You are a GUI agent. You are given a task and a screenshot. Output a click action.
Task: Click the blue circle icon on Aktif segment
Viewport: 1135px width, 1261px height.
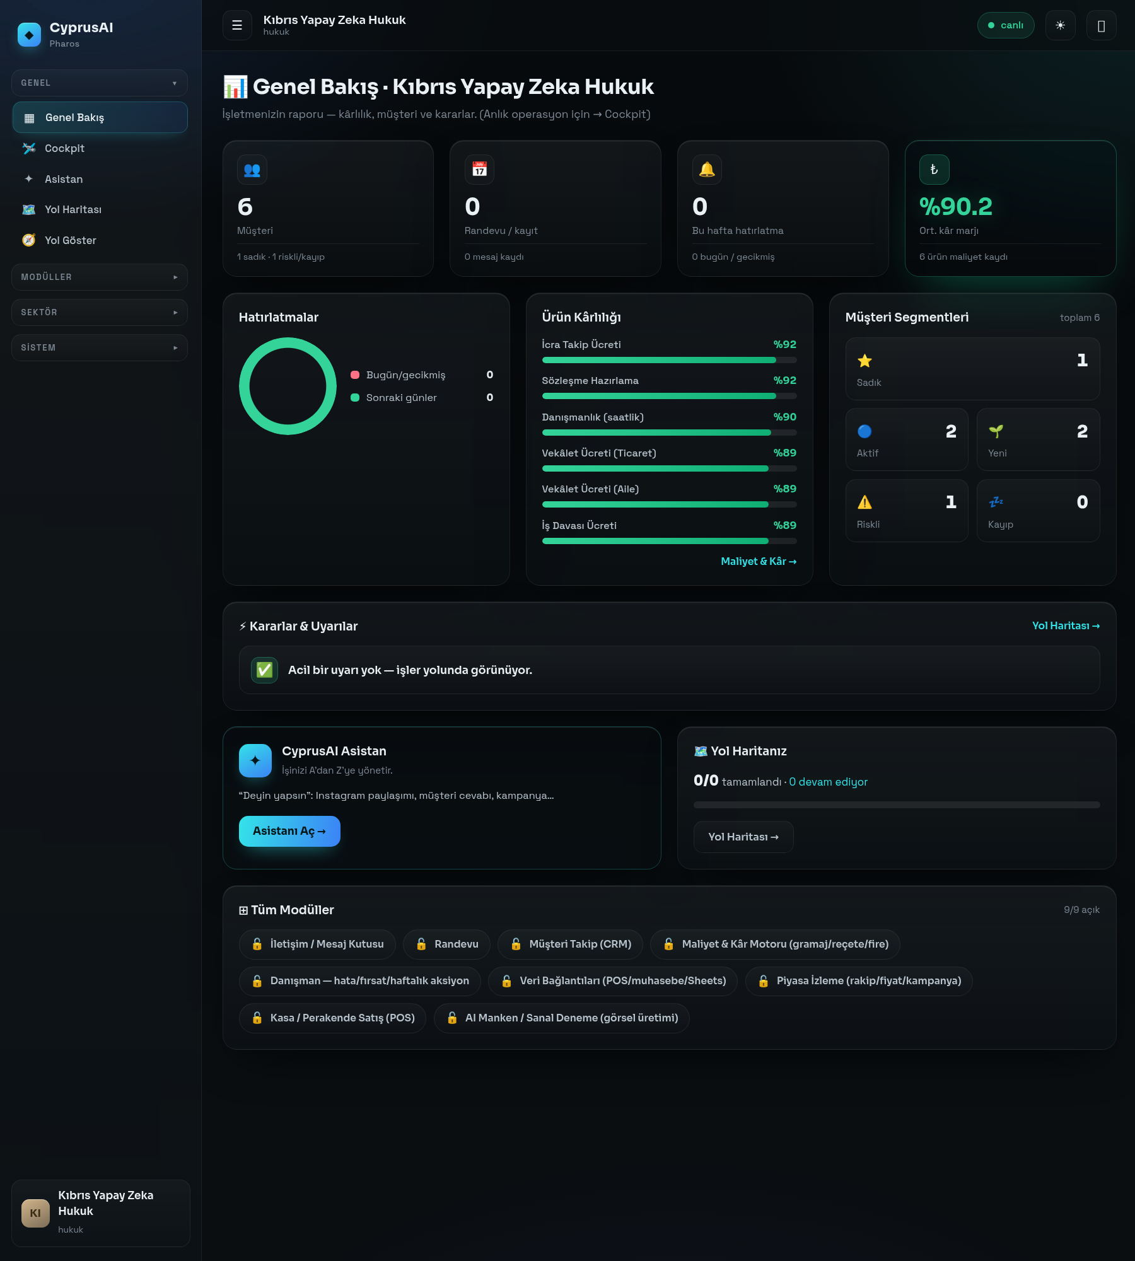pyautogui.click(x=864, y=431)
